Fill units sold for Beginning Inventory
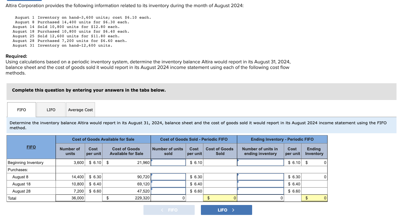This screenshot has width=408, height=223. click(168, 162)
